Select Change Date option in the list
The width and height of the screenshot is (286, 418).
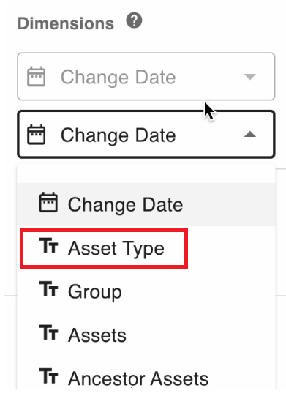pyautogui.click(x=146, y=204)
